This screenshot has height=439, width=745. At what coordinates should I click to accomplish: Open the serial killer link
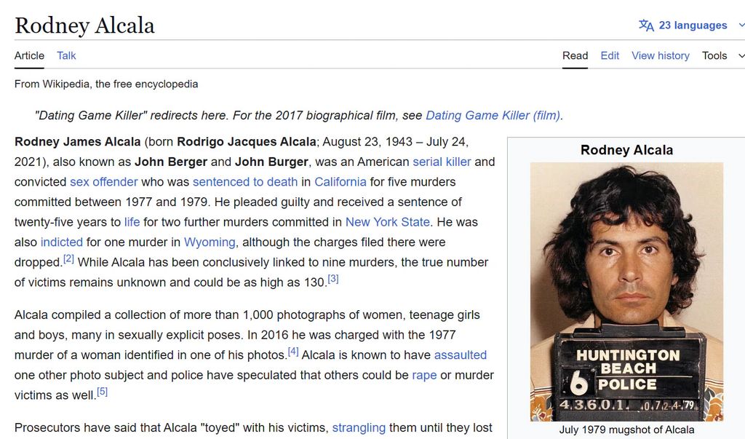point(442,162)
